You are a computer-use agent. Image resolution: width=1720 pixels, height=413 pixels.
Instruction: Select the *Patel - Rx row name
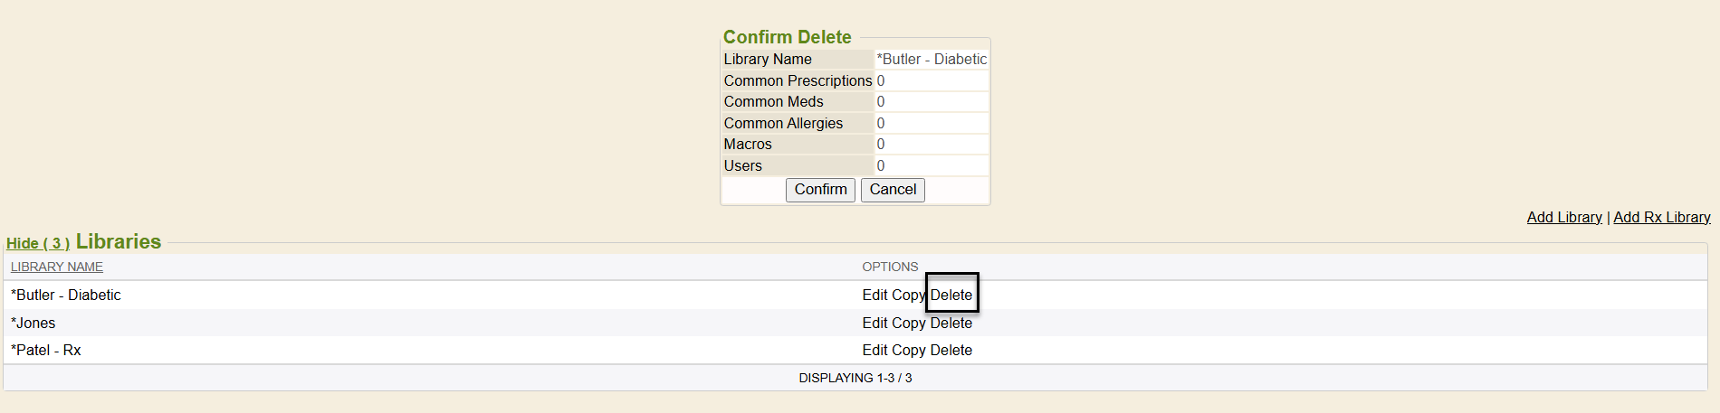point(46,351)
